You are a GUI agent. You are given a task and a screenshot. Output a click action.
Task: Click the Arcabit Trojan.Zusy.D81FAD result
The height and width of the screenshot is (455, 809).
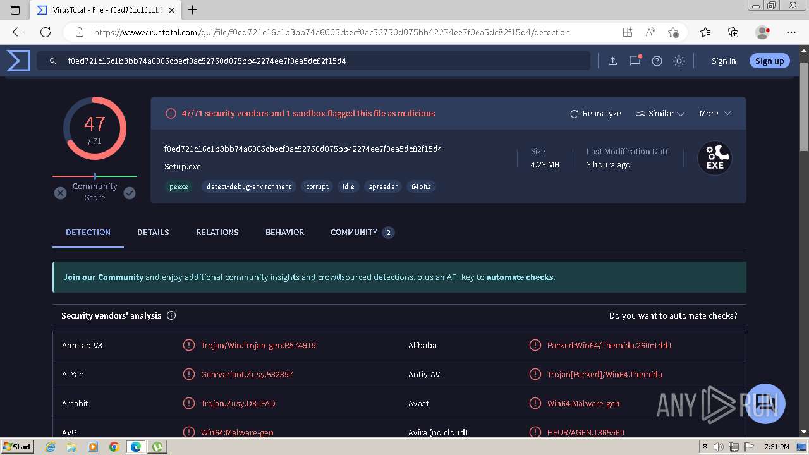coord(238,404)
